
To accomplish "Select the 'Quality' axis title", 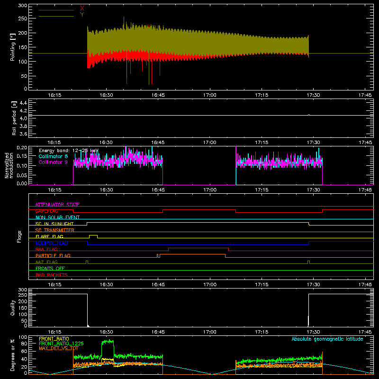I will coord(13,307).
